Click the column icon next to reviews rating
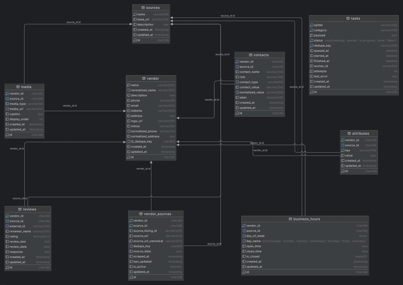Screen dimensions: 403x285 click(x=7, y=236)
